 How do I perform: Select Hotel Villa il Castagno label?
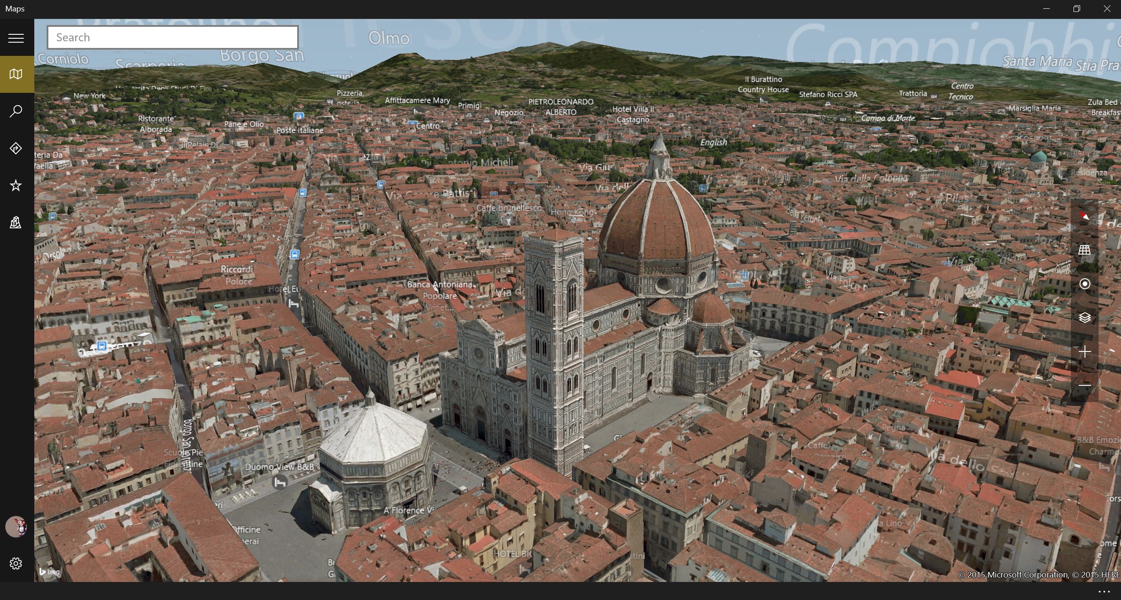click(x=633, y=114)
